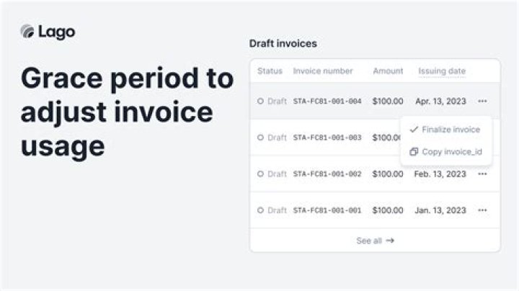The image size is (519, 291).
Task: Click the Status column header
Action: [270, 71]
